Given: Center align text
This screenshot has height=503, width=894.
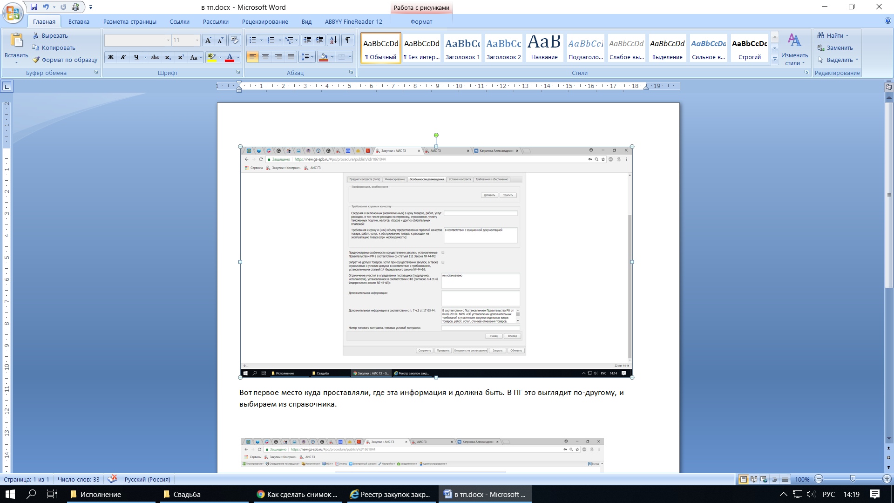Looking at the screenshot, I should 265,57.
